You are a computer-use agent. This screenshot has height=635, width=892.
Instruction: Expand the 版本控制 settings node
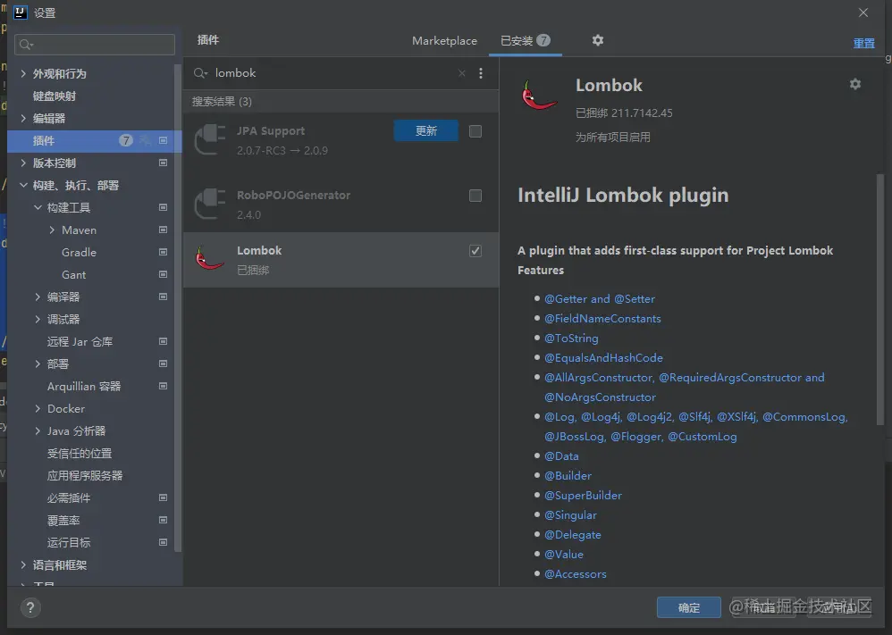23,163
